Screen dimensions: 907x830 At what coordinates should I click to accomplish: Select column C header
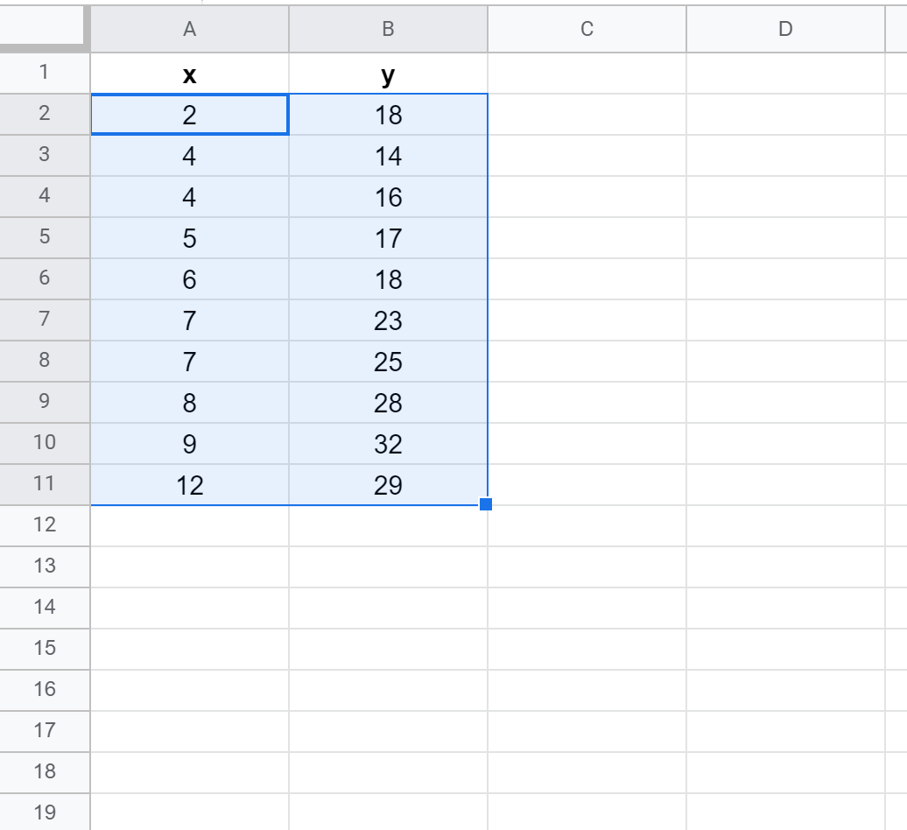pos(587,29)
